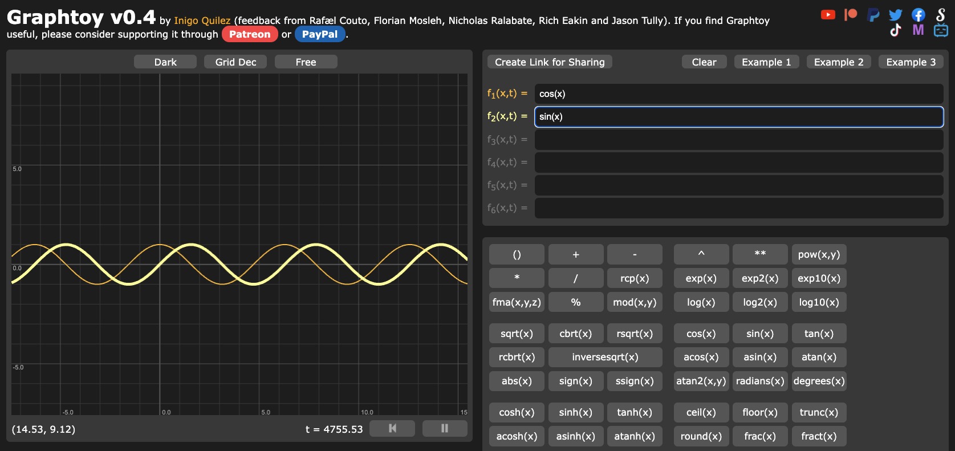Insert parentheses with the () button
955x451 pixels.
[517, 254]
